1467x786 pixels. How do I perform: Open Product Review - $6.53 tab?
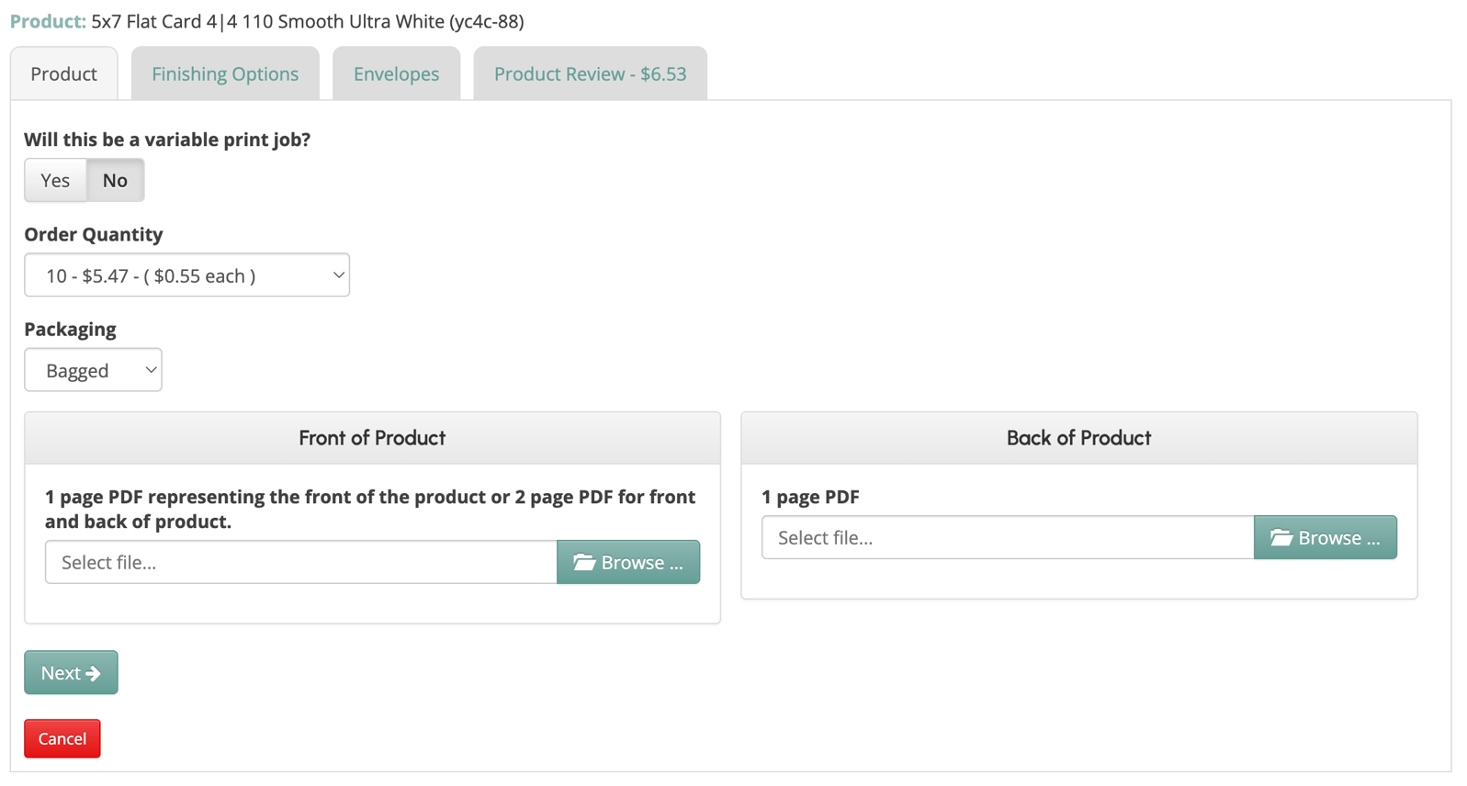(x=590, y=73)
